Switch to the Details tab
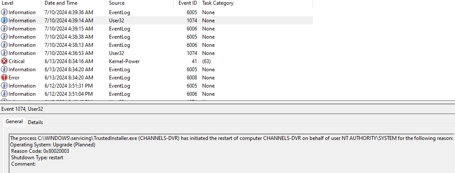 coord(35,122)
